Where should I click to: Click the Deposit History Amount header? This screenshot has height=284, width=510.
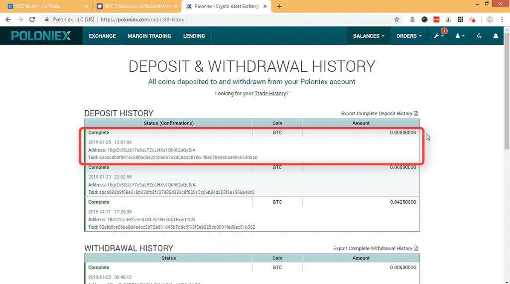[x=361, y=123]
